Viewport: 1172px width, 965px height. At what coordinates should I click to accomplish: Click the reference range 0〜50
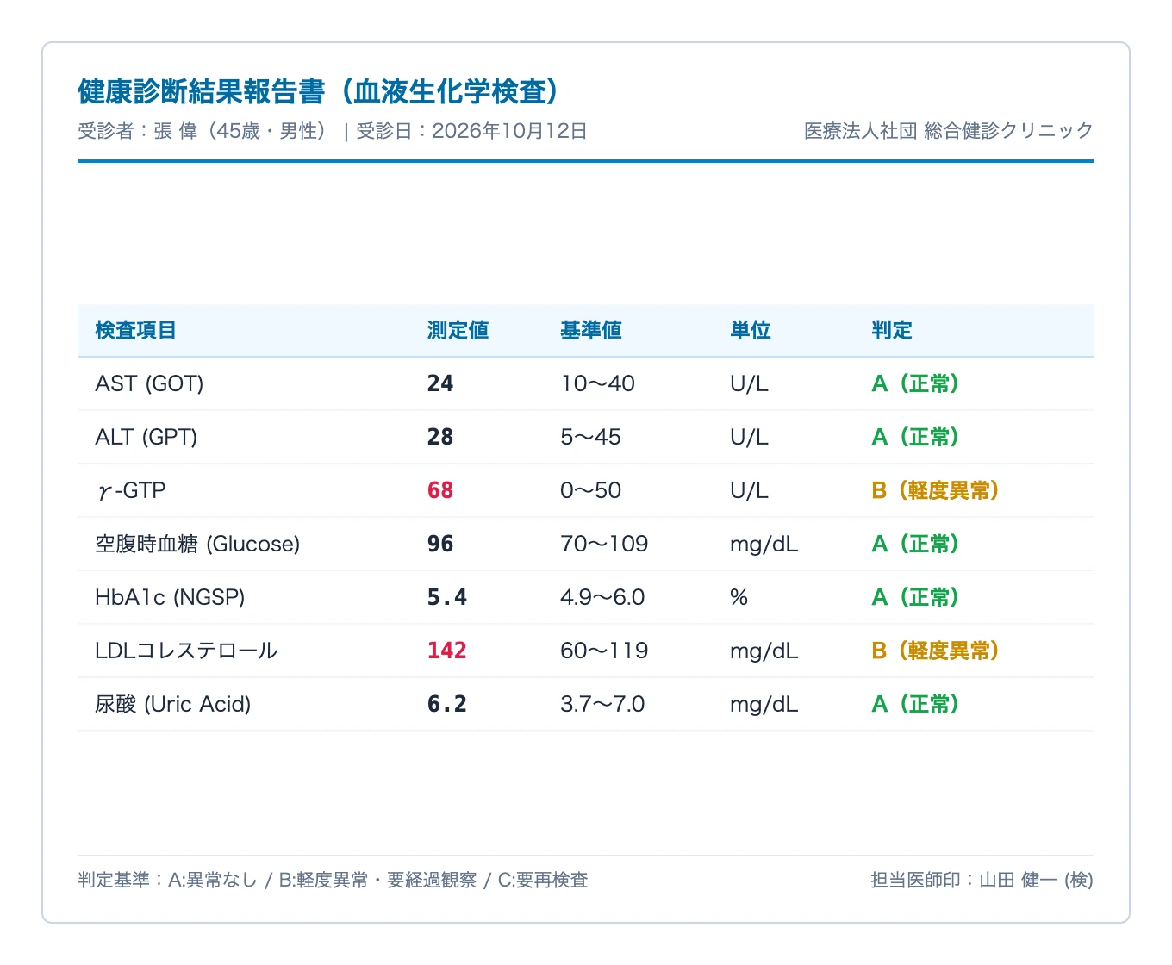point(590,490)
